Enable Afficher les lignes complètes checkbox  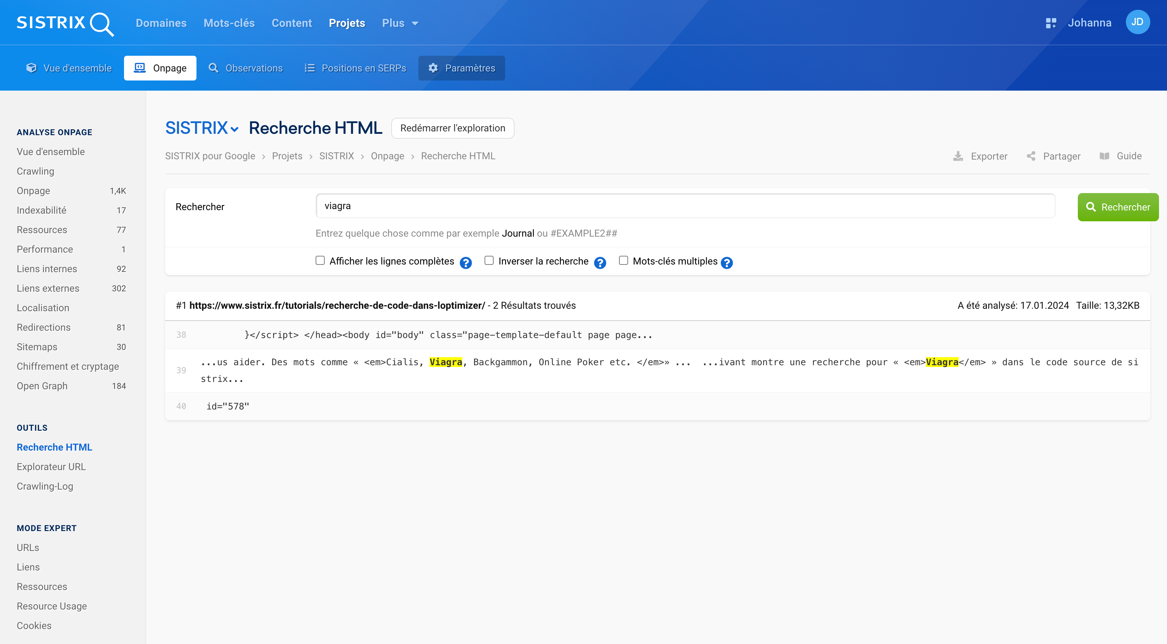[320, 260]
